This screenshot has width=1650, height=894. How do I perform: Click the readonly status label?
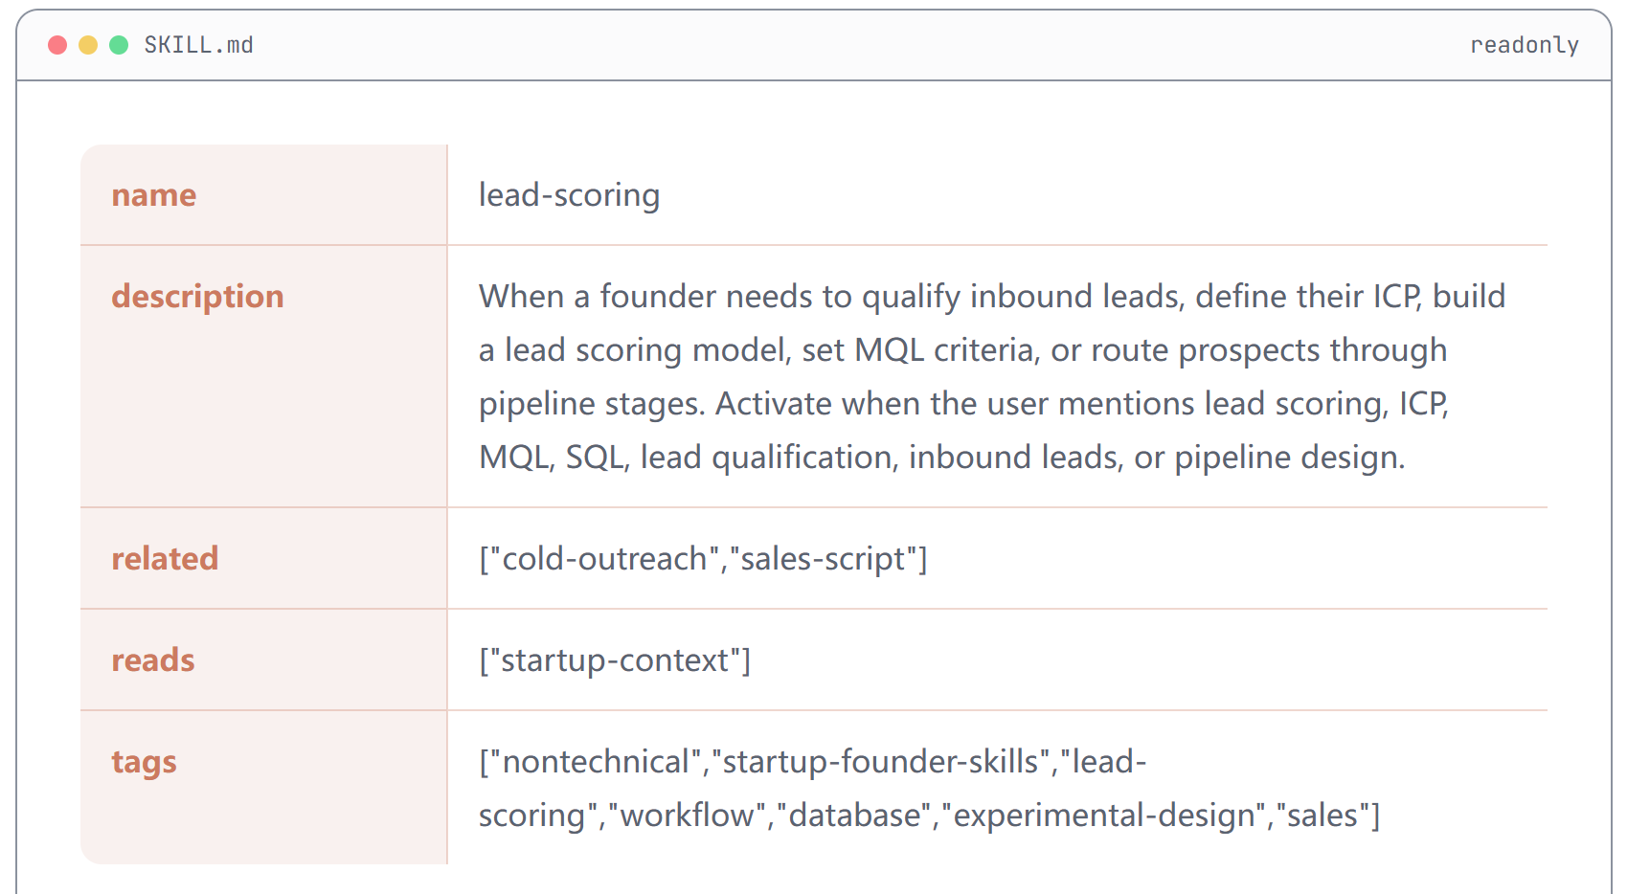pos(1524,45)
